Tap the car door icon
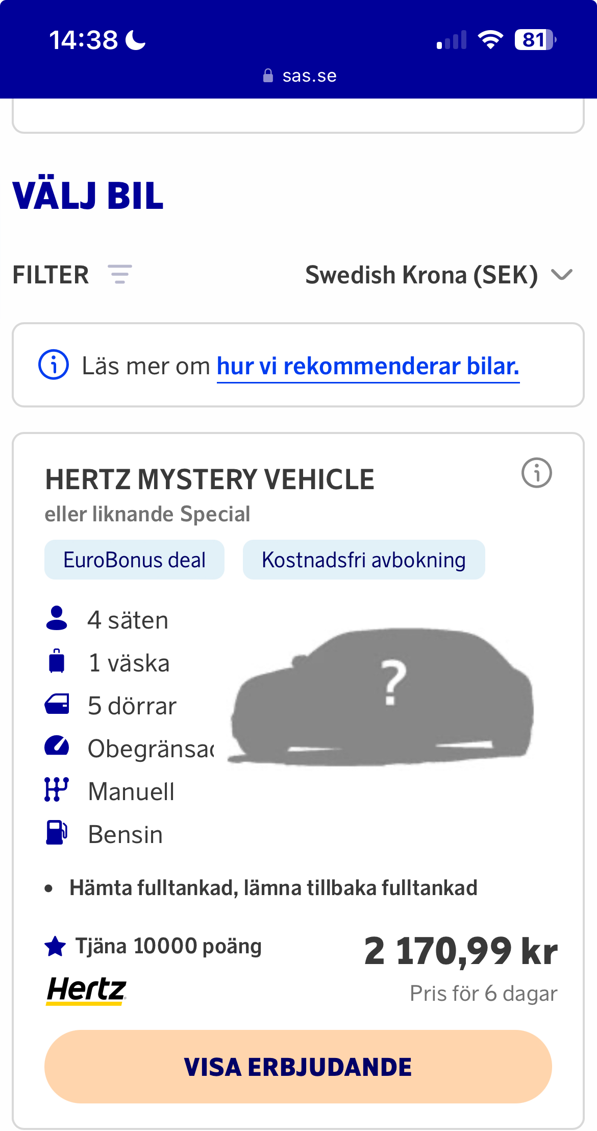This screenshot has height=1131, width=597. [x=57, y=704]
